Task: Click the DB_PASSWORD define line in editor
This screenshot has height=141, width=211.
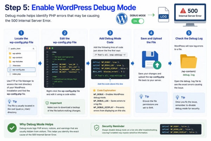Action: click(x=67, y=69)
